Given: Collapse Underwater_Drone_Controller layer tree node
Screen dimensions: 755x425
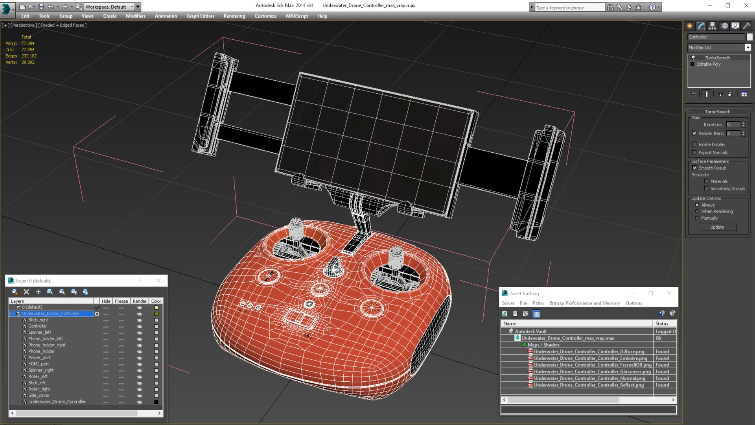Looking at the screenshot, I should tap(12, 314).
